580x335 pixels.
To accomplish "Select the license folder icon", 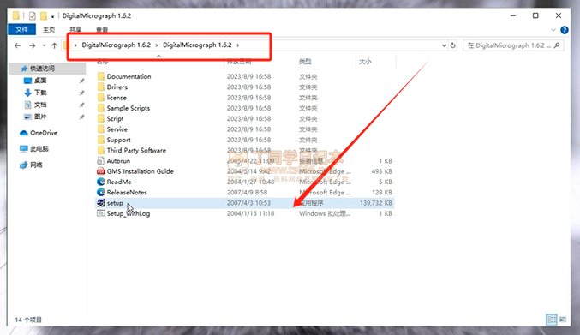I will 100,98.
